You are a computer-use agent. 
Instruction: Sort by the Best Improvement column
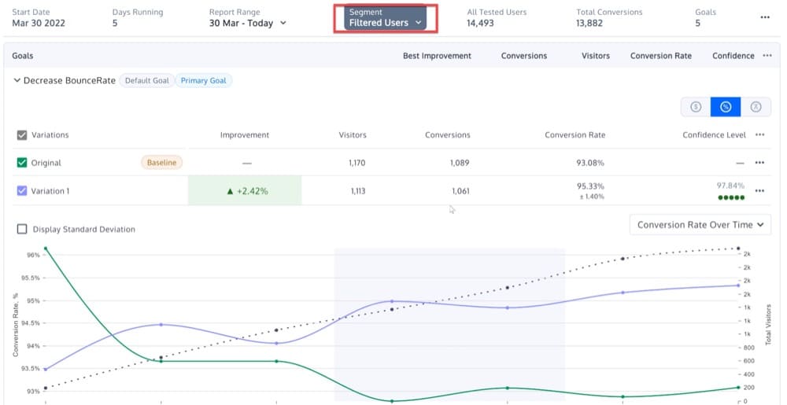pos(437,56)
